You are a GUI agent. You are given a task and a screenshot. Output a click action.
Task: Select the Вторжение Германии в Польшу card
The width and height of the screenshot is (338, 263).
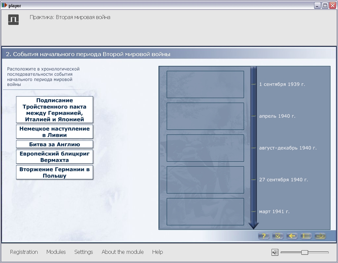click(55, 172)
